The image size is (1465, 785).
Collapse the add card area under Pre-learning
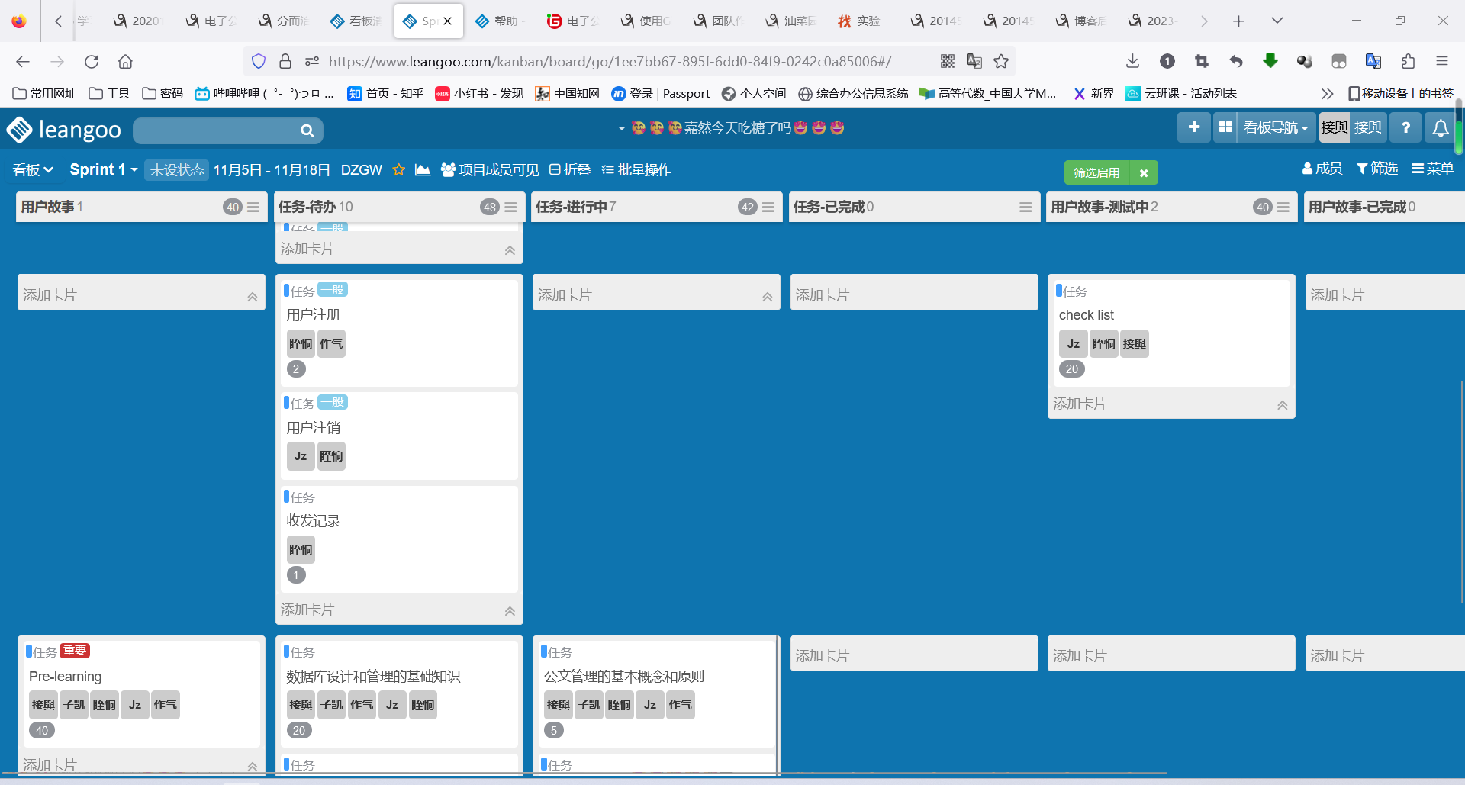[252, 765]
